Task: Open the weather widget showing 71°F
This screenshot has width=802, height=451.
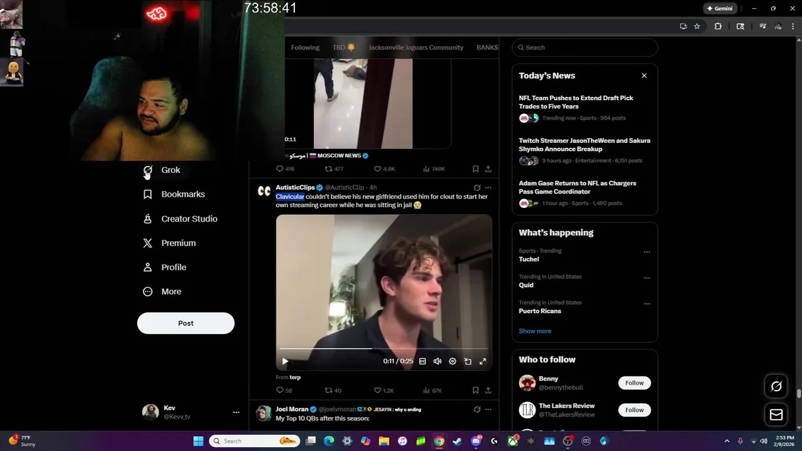Action: (x=23, y=441)
